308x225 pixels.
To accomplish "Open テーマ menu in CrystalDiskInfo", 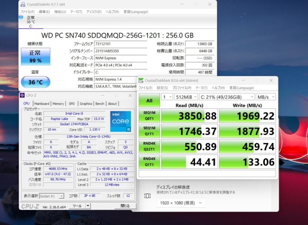I will click(x=76, y=12).
